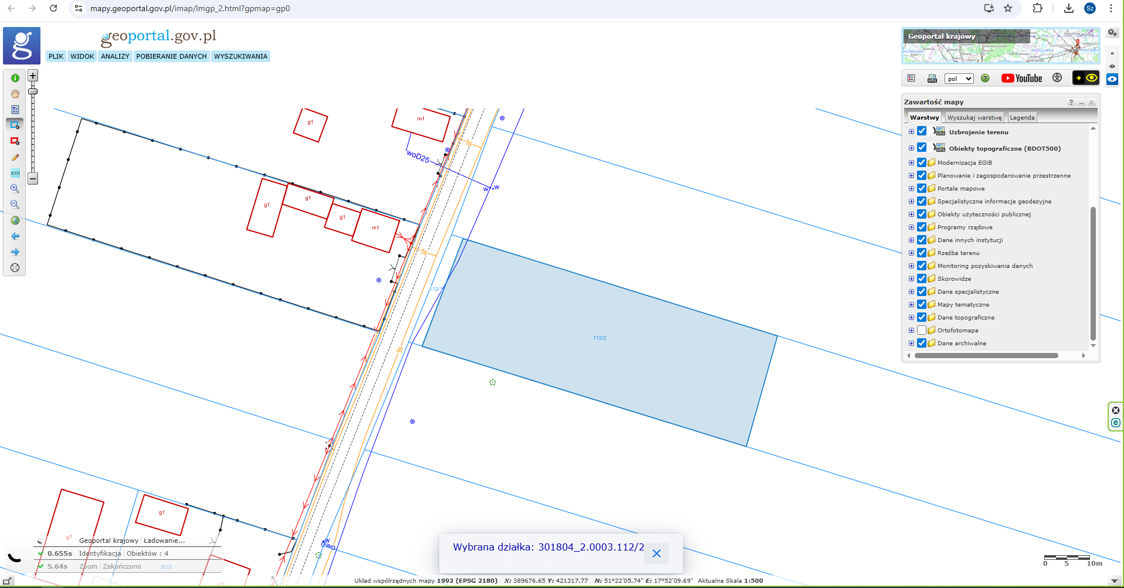Select the hand pan tool
The width and height of the screenshot is (1124, 588).
tap(15, 94)
